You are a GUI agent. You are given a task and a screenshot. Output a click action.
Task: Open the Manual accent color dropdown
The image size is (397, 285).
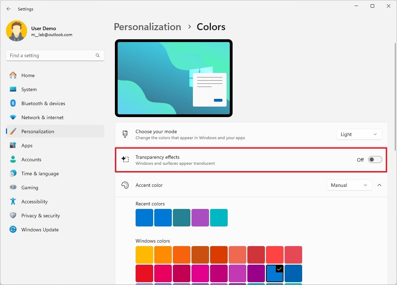point(349,185)
